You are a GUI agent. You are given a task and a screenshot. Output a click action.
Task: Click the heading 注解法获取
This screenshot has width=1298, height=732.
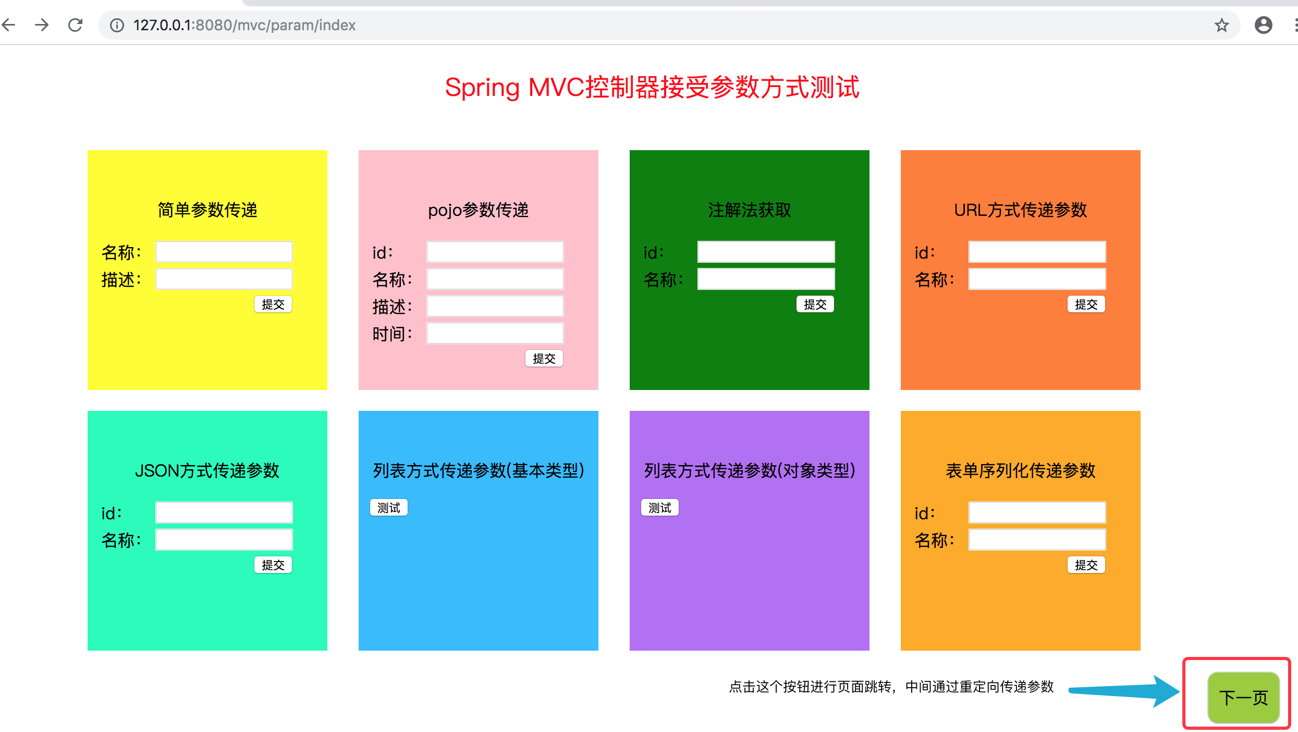(750, 210)
